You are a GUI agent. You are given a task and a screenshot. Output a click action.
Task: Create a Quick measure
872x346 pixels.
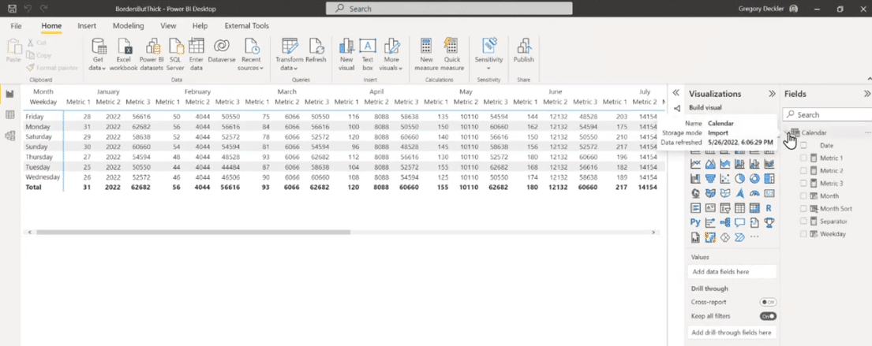(452, 54)
